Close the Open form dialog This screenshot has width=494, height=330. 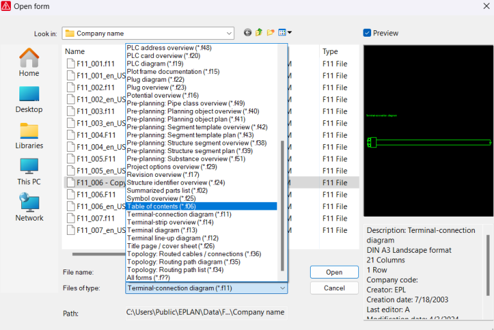click(486, 6)
